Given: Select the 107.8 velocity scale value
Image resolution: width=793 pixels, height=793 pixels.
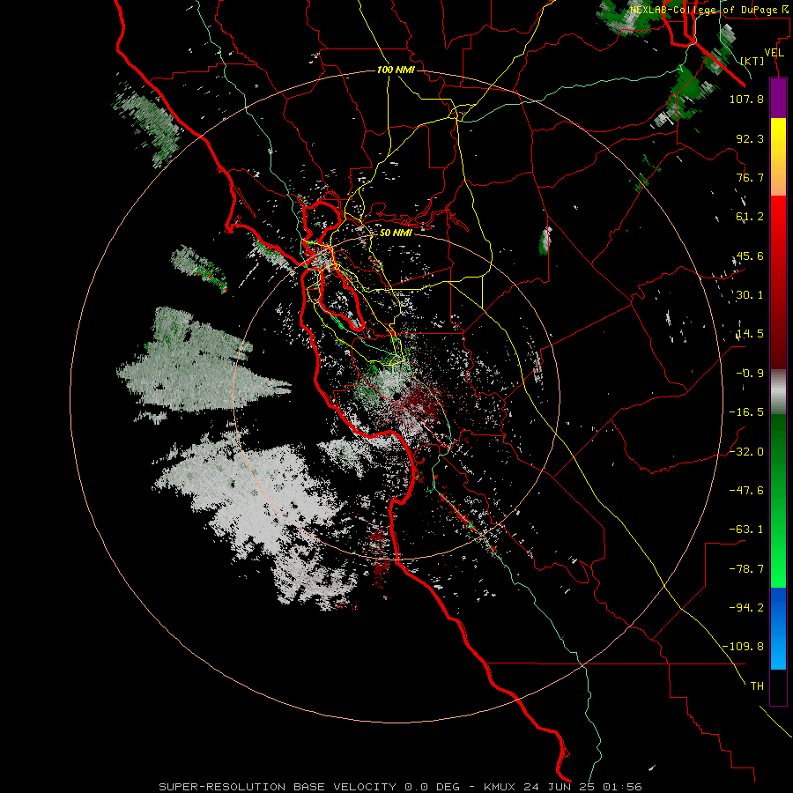Looking at the screenshot, I should tap(746, 99).
